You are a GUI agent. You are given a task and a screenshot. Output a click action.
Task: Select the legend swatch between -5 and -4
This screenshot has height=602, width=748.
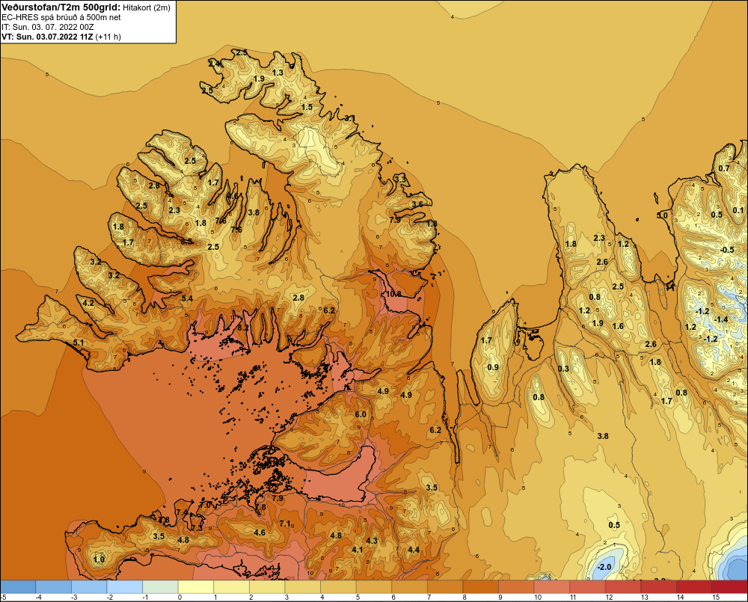[x=18, y=586]
